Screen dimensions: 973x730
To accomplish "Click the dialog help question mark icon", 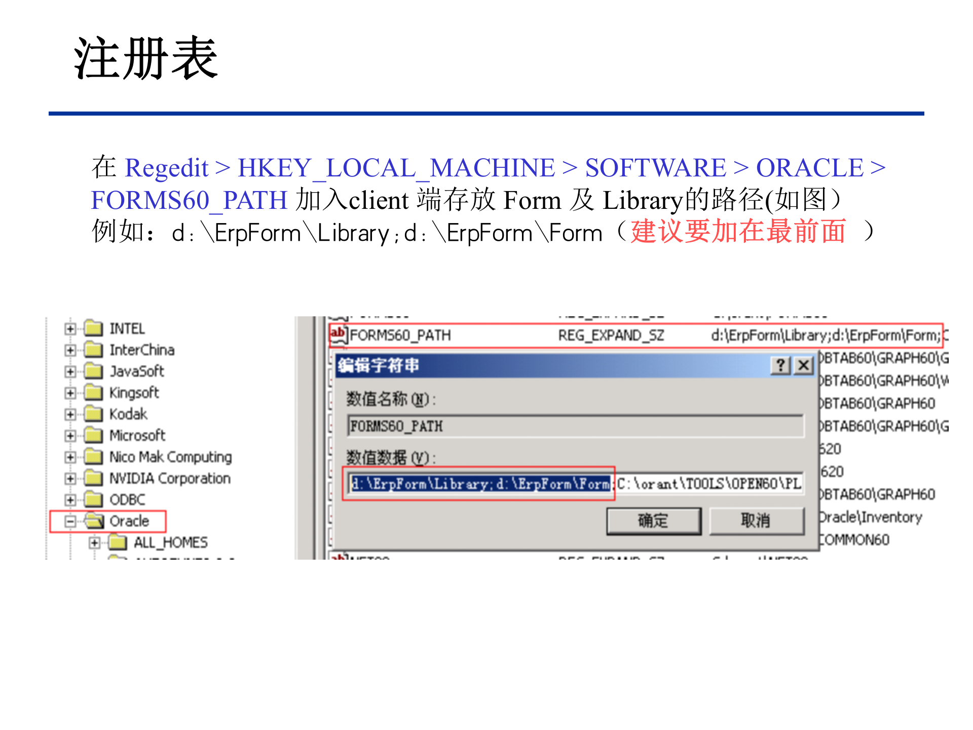I will tap(780, 366).
